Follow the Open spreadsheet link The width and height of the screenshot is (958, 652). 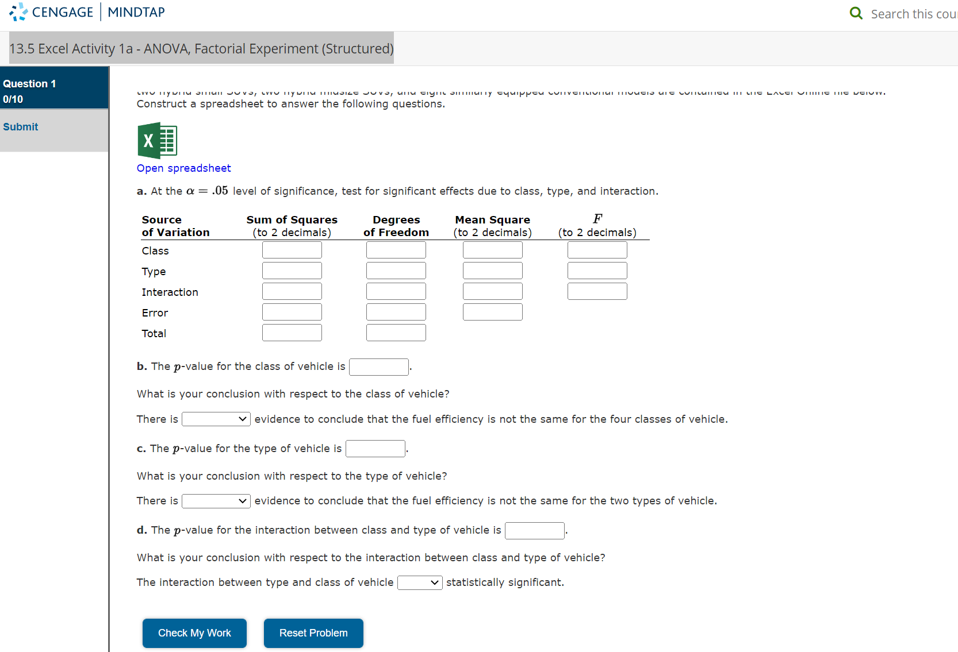pos(183,168)
